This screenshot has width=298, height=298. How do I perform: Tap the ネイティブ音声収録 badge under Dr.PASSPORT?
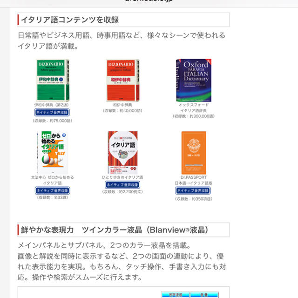pyautogui.click(x=193, y=190)
